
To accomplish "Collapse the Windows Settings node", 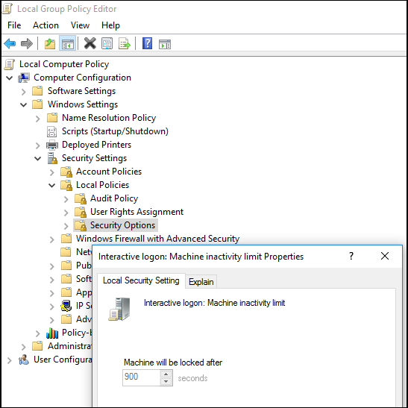I will click(x=24, y=105).
